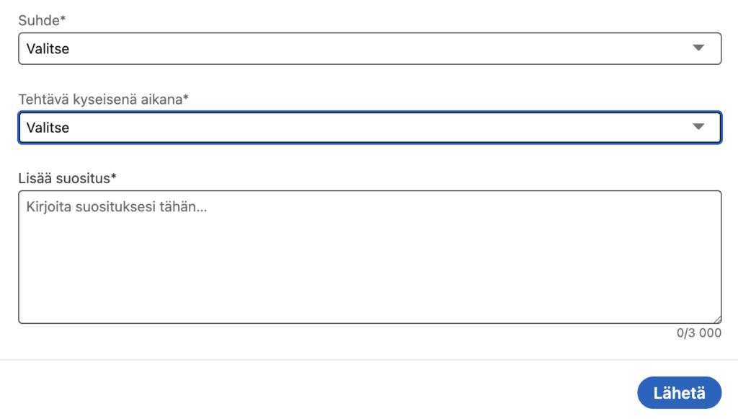Click the 0/3 000 character counter
This screenshot has height=419, width=738.
698,332
